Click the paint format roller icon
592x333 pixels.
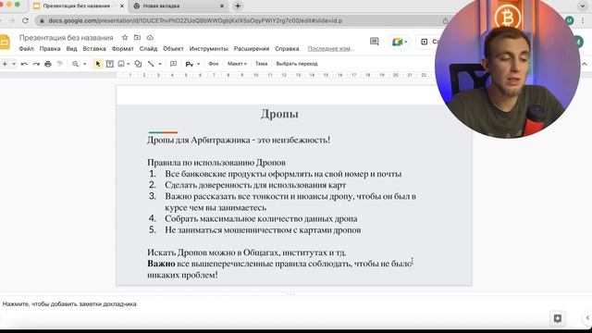click(59, 64)
